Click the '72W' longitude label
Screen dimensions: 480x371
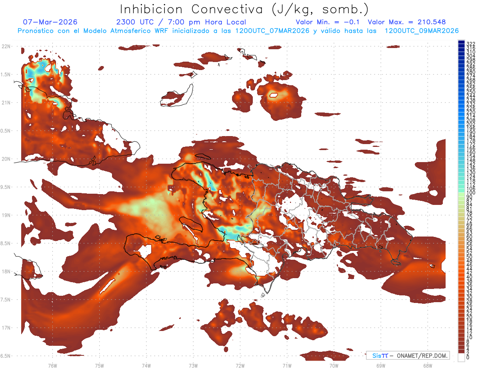240,366
